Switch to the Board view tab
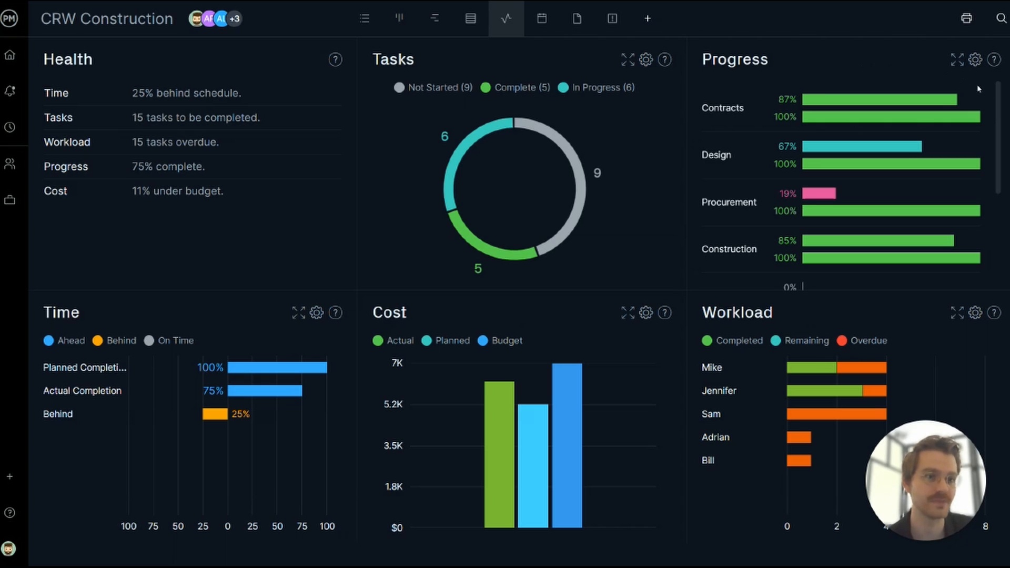The image size is (1010, 568). tap(400, 18)
